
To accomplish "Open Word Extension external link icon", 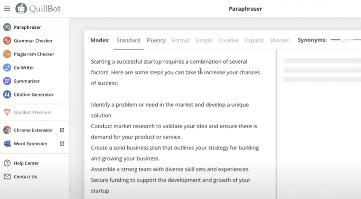I will pos(62,143).
